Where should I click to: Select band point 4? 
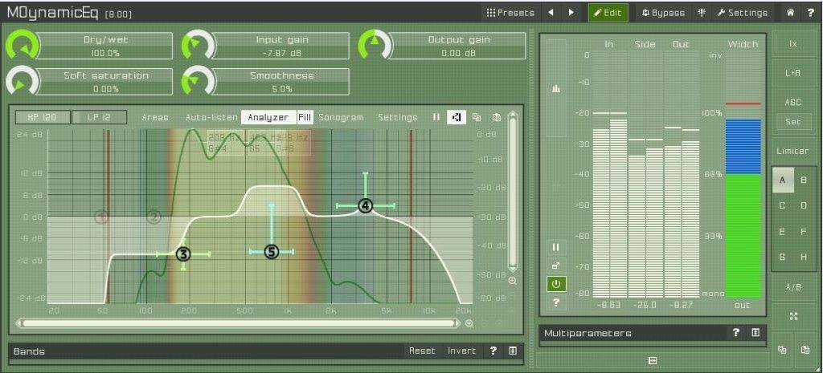tap(366, 206)
